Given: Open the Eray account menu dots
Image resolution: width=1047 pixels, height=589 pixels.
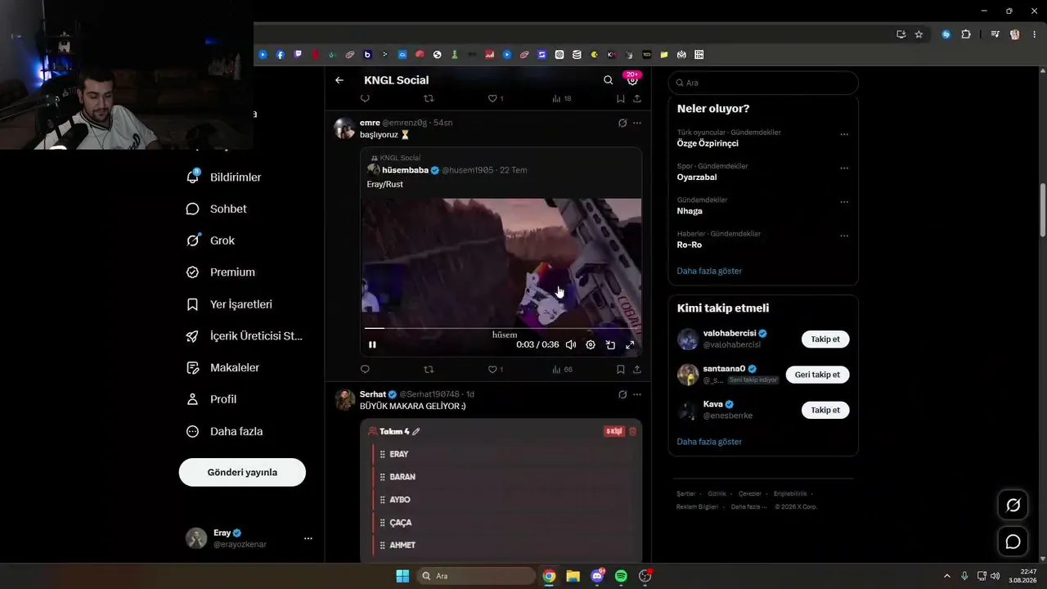Looking at the screenshot, I should pos(308,538).
